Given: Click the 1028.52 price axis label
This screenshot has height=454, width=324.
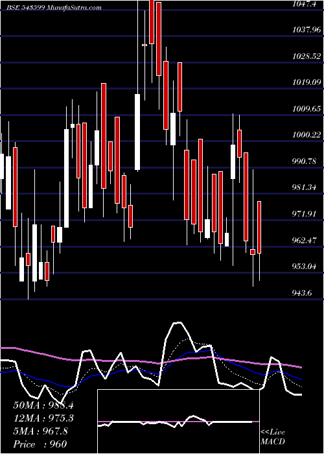Looking at the screenshot, I should pyautogui.click(x=306, y=56).
